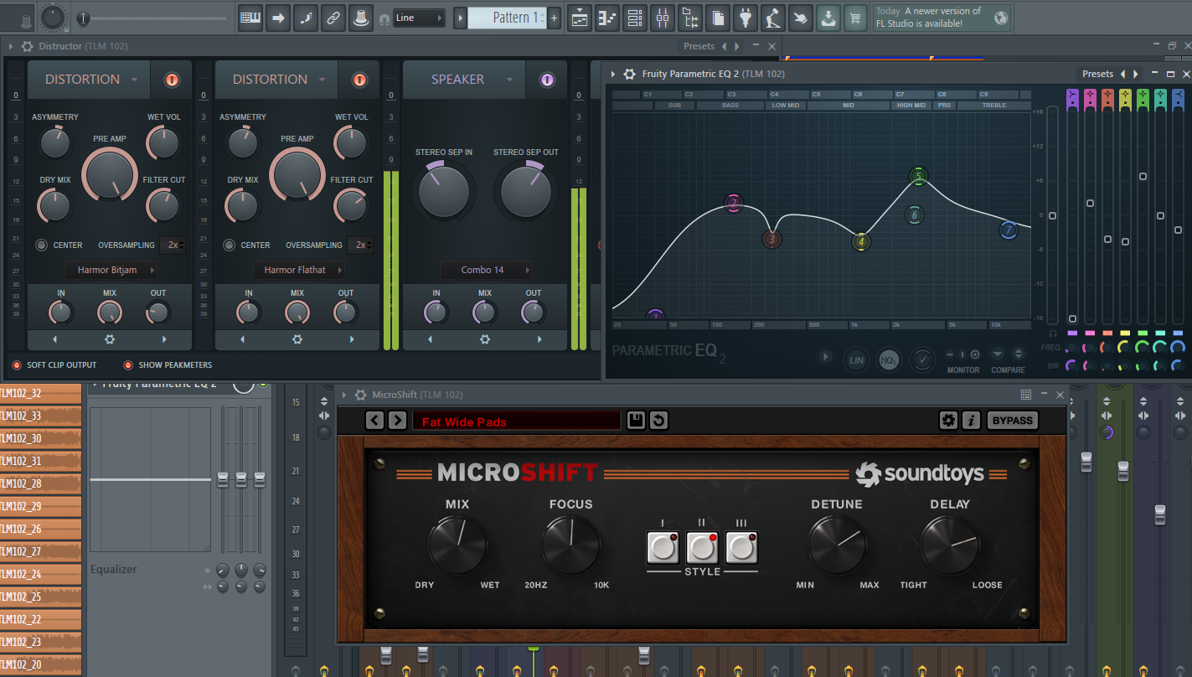The width and height of the screenshot is (1192, 677).
Task: Open Pattern 1 selector
Action: pos(507,18)
